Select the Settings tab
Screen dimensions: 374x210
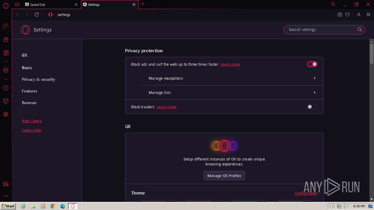[110, 5]
